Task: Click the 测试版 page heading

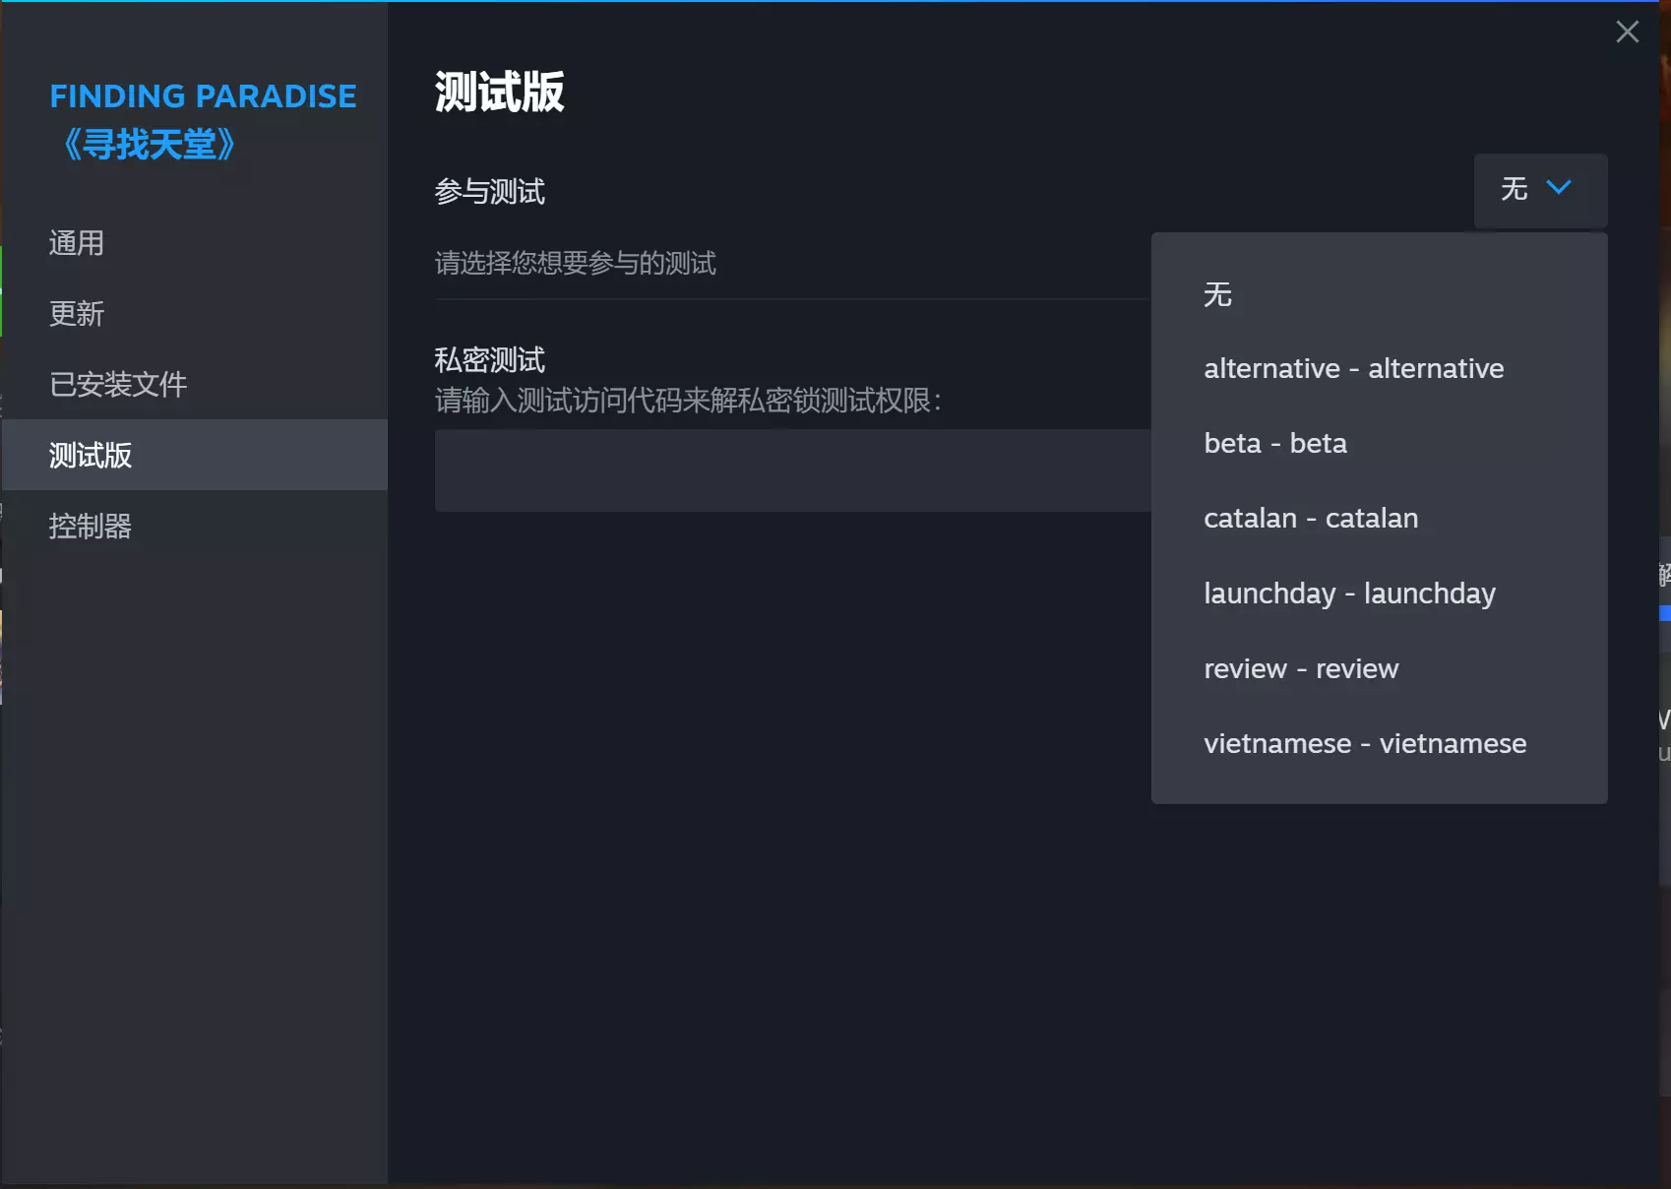Action: coord(500,93)
